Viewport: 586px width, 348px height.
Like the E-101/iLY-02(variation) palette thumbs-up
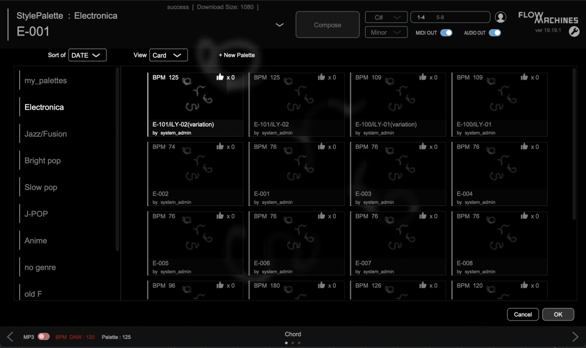(x=220, y=77)
